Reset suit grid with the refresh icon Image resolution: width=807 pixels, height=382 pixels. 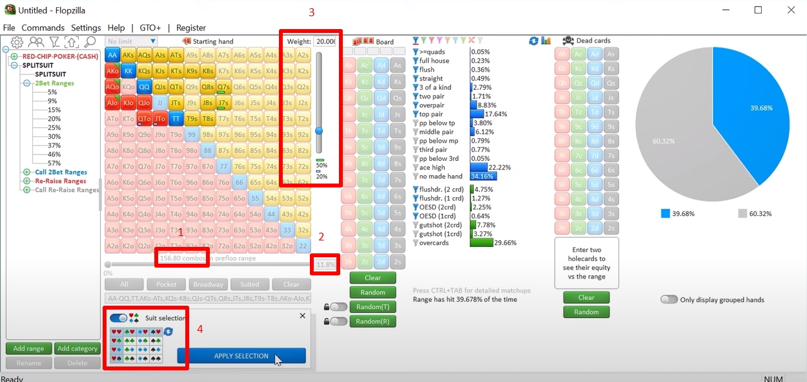point(168,332)
